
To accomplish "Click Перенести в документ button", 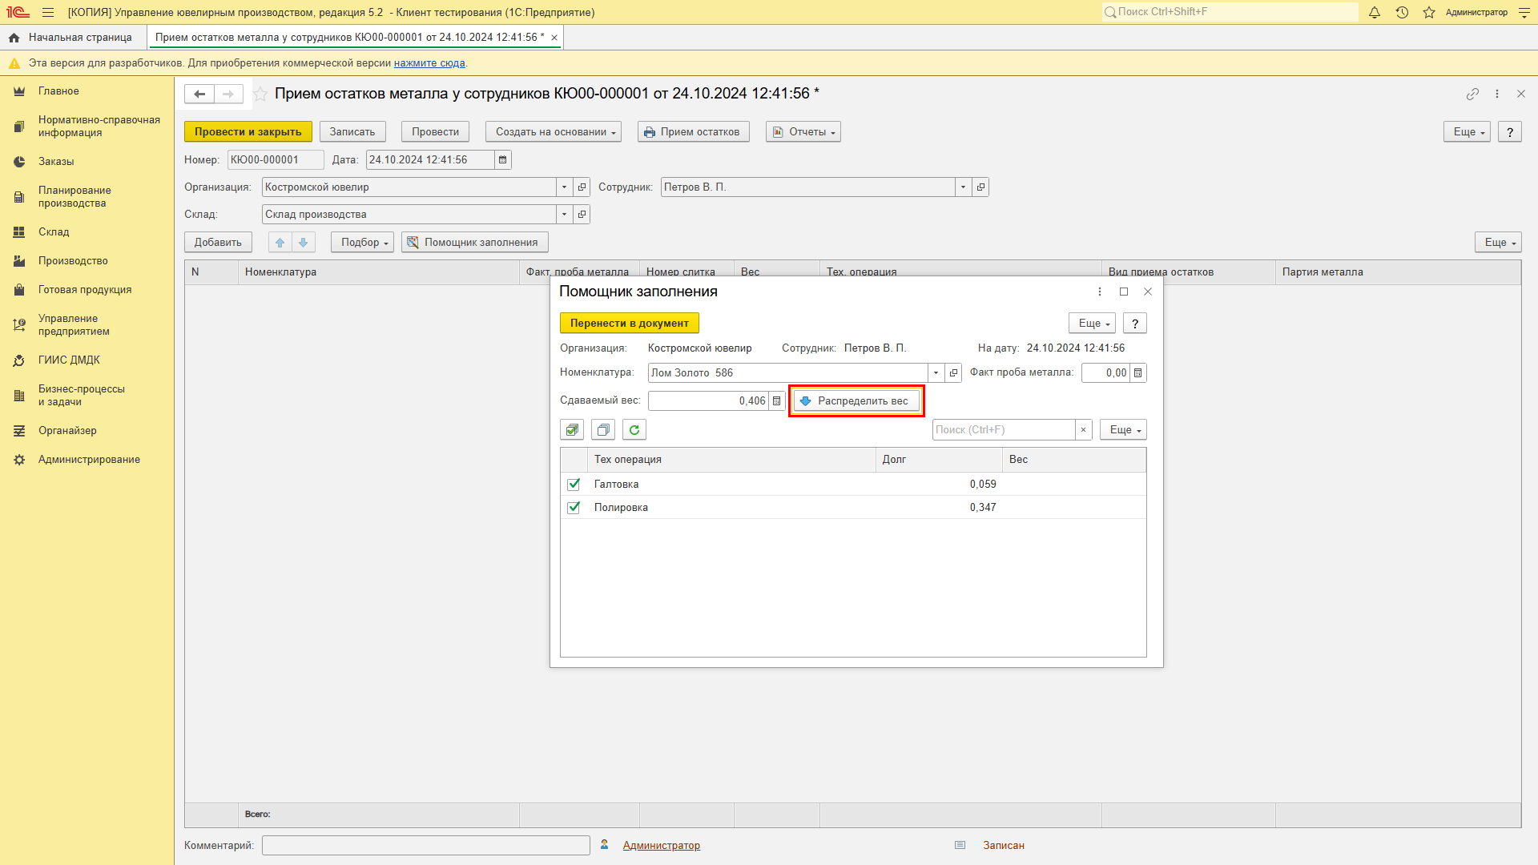I will (x=630, y=324).
